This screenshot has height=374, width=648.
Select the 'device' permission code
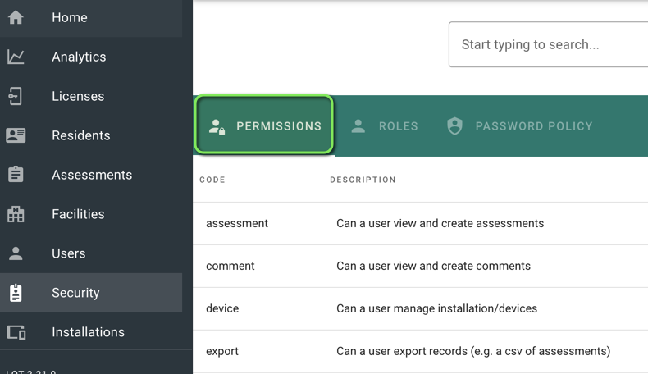pos(222,308)
